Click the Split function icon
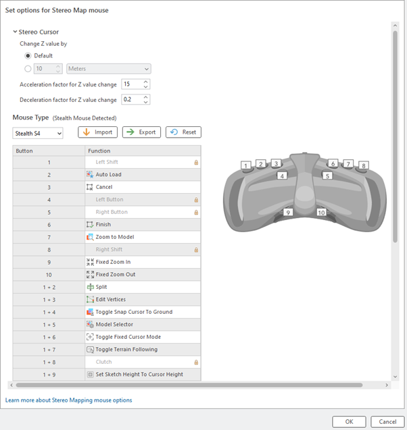 (x=90, y=287)
